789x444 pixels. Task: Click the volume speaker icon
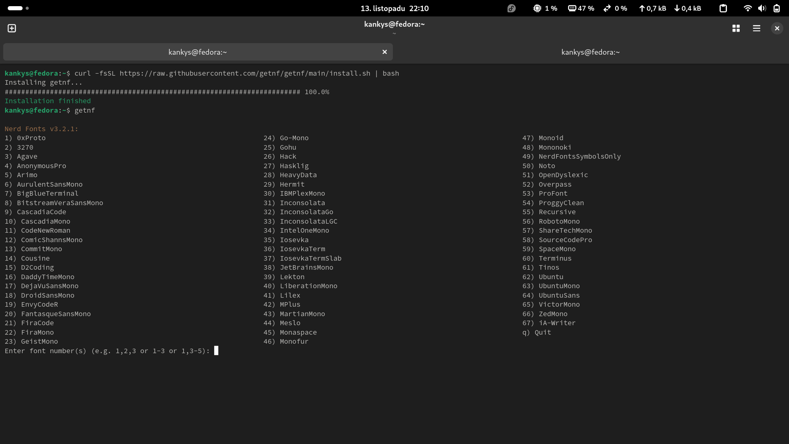click(x=762, y=8)
